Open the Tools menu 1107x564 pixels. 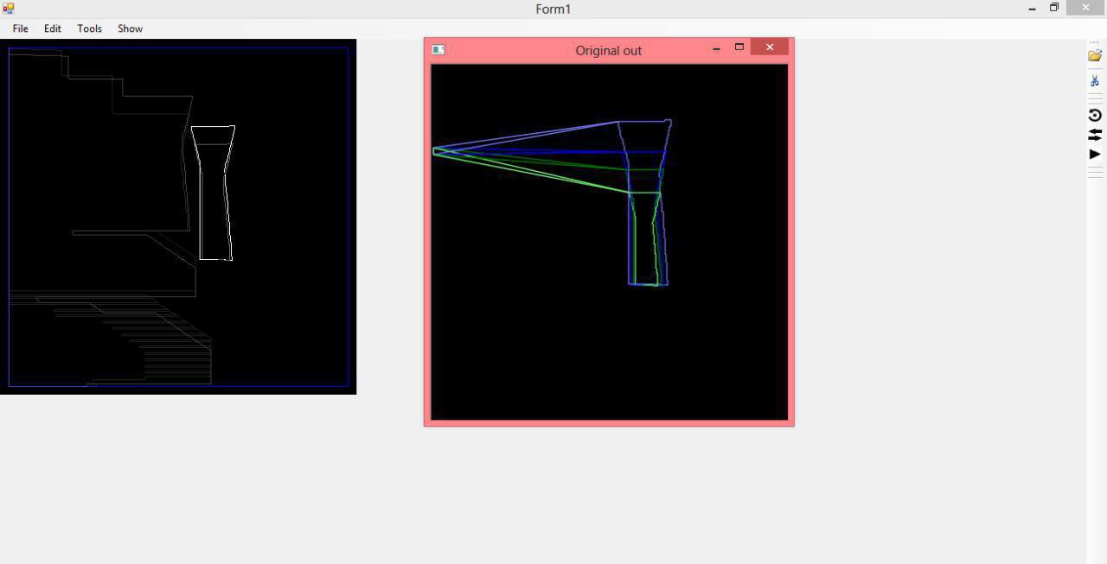pyautogui.click(x=89, y=29)
